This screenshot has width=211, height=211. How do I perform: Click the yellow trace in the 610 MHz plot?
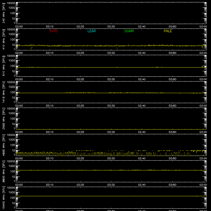coord(111,67)
